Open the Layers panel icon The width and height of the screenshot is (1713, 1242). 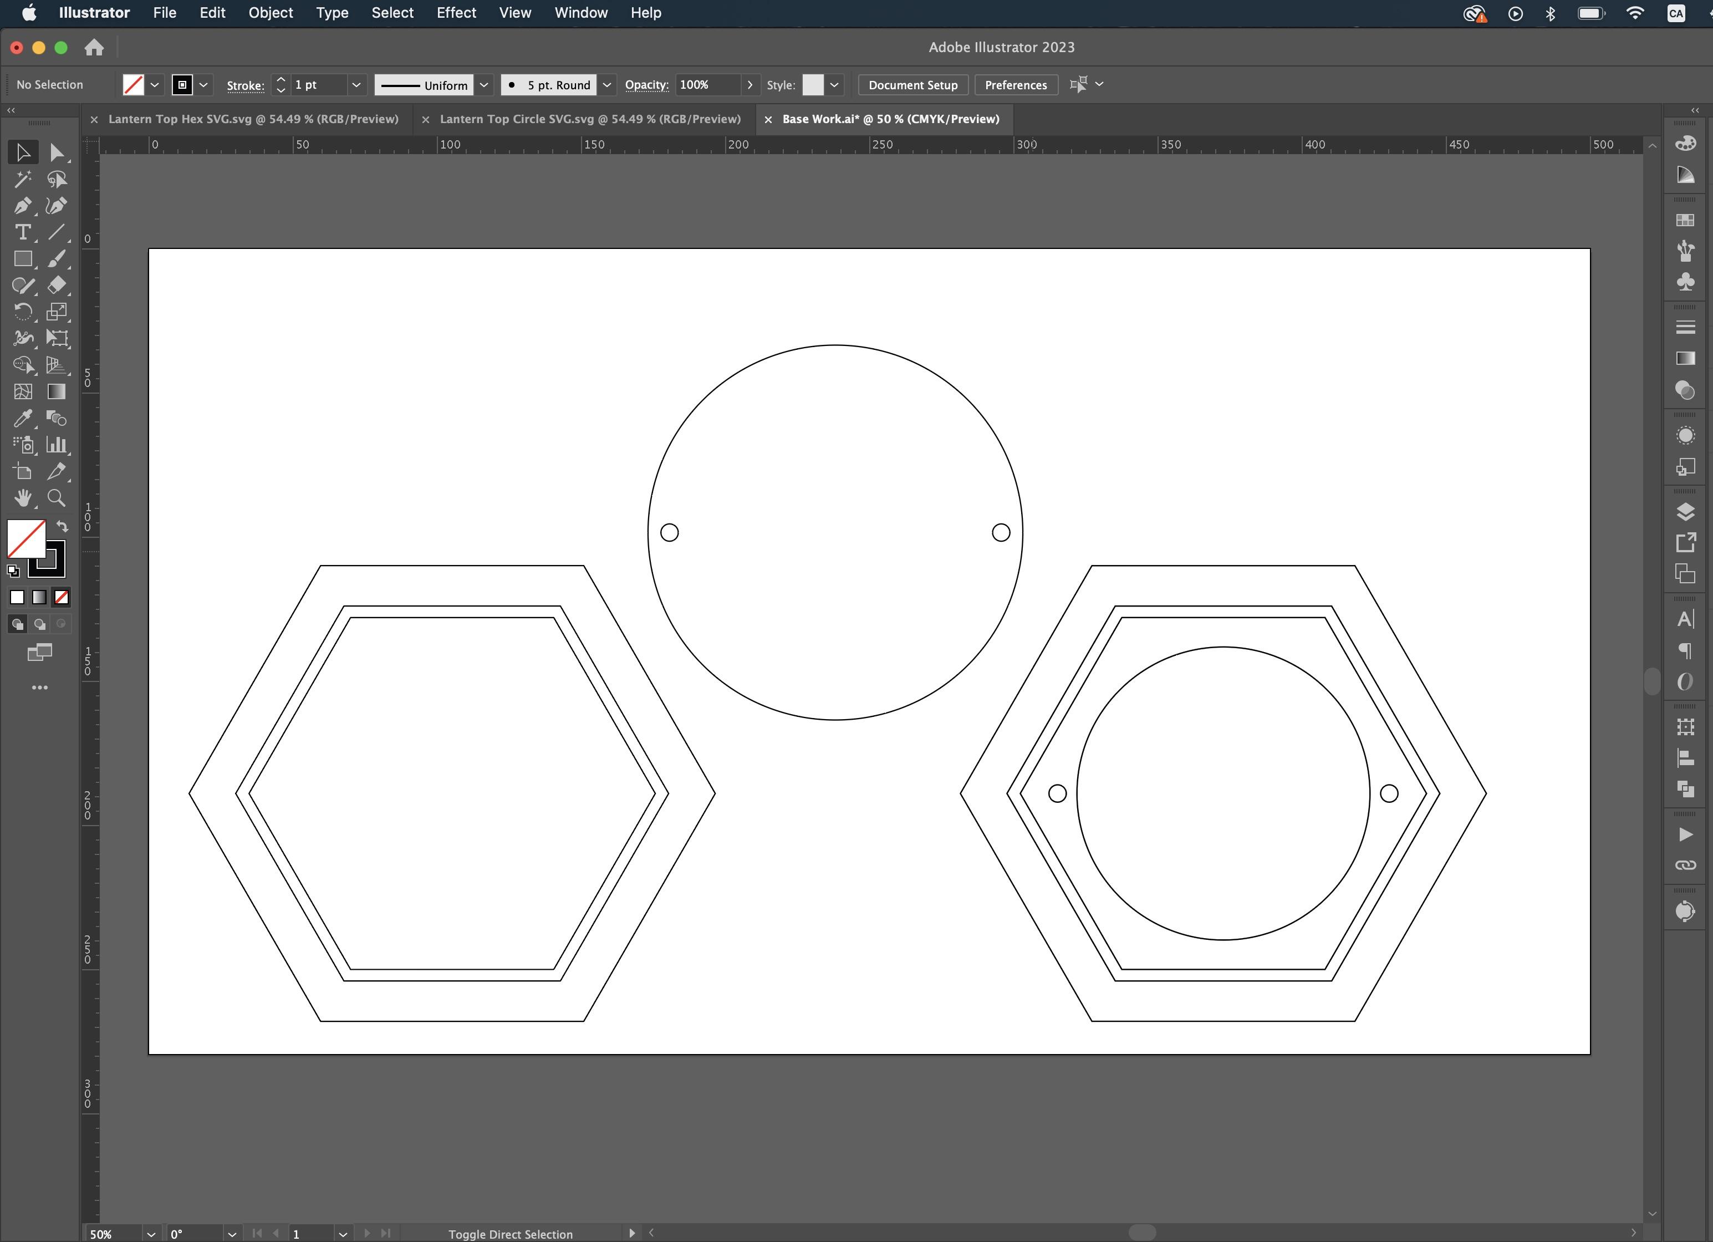(1685, 511)
